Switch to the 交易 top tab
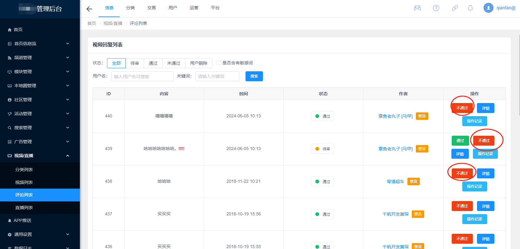Viewport: 520px width, 249px height. click(152, 8)
